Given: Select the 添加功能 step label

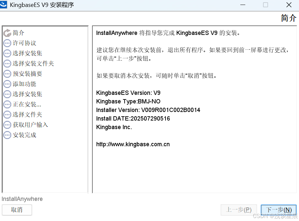Looking at the screenshot, I should (x=24, y=84).
